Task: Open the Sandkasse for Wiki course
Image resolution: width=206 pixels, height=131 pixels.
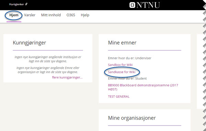Action: pos(122,72)
